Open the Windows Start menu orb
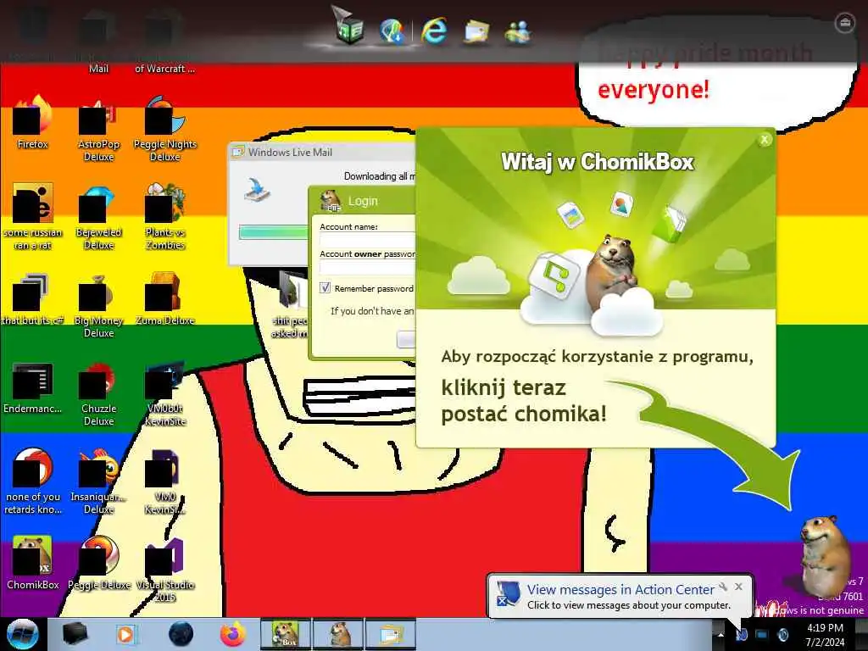The width and height of the screenshot is (868, 651). (22, 634)
